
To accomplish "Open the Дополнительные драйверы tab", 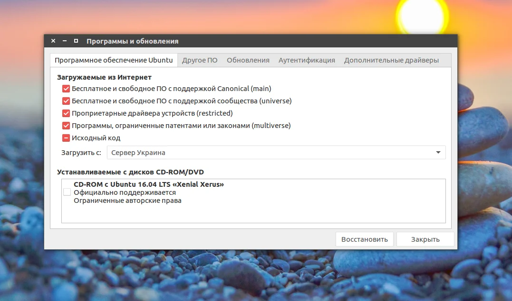I will (391, 60).
